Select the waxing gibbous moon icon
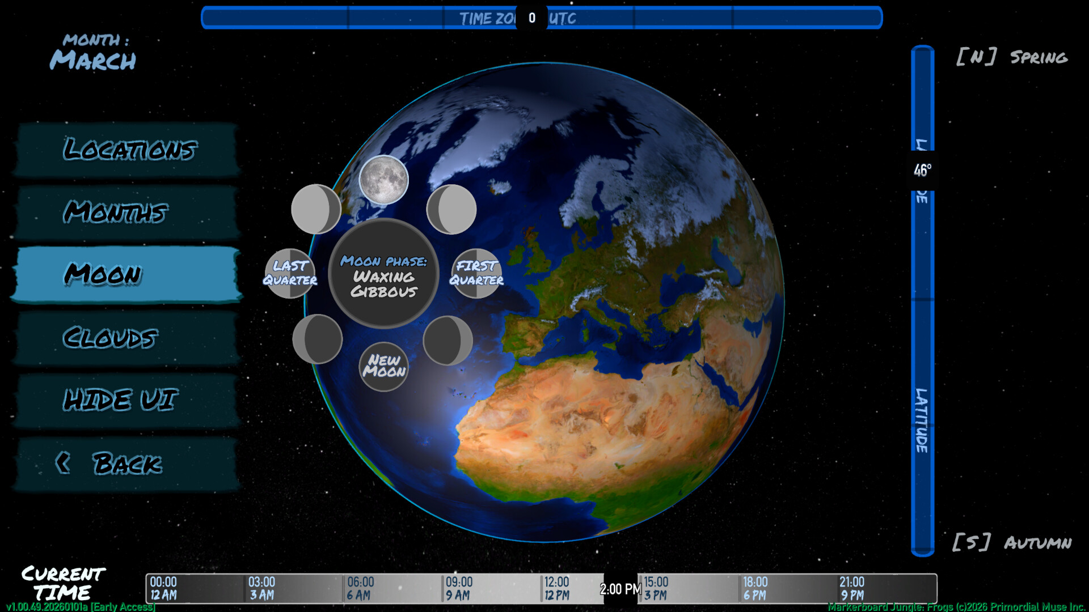The image size is (1089, 612). tap(451, 209)
